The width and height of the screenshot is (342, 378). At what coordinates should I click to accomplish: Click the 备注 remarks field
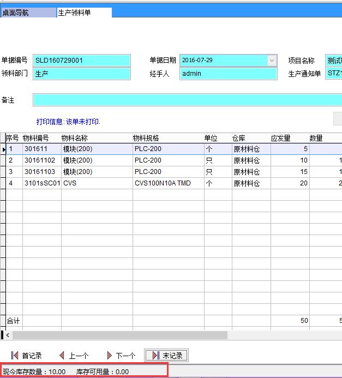pyautogui.click(x=185, y=100)
